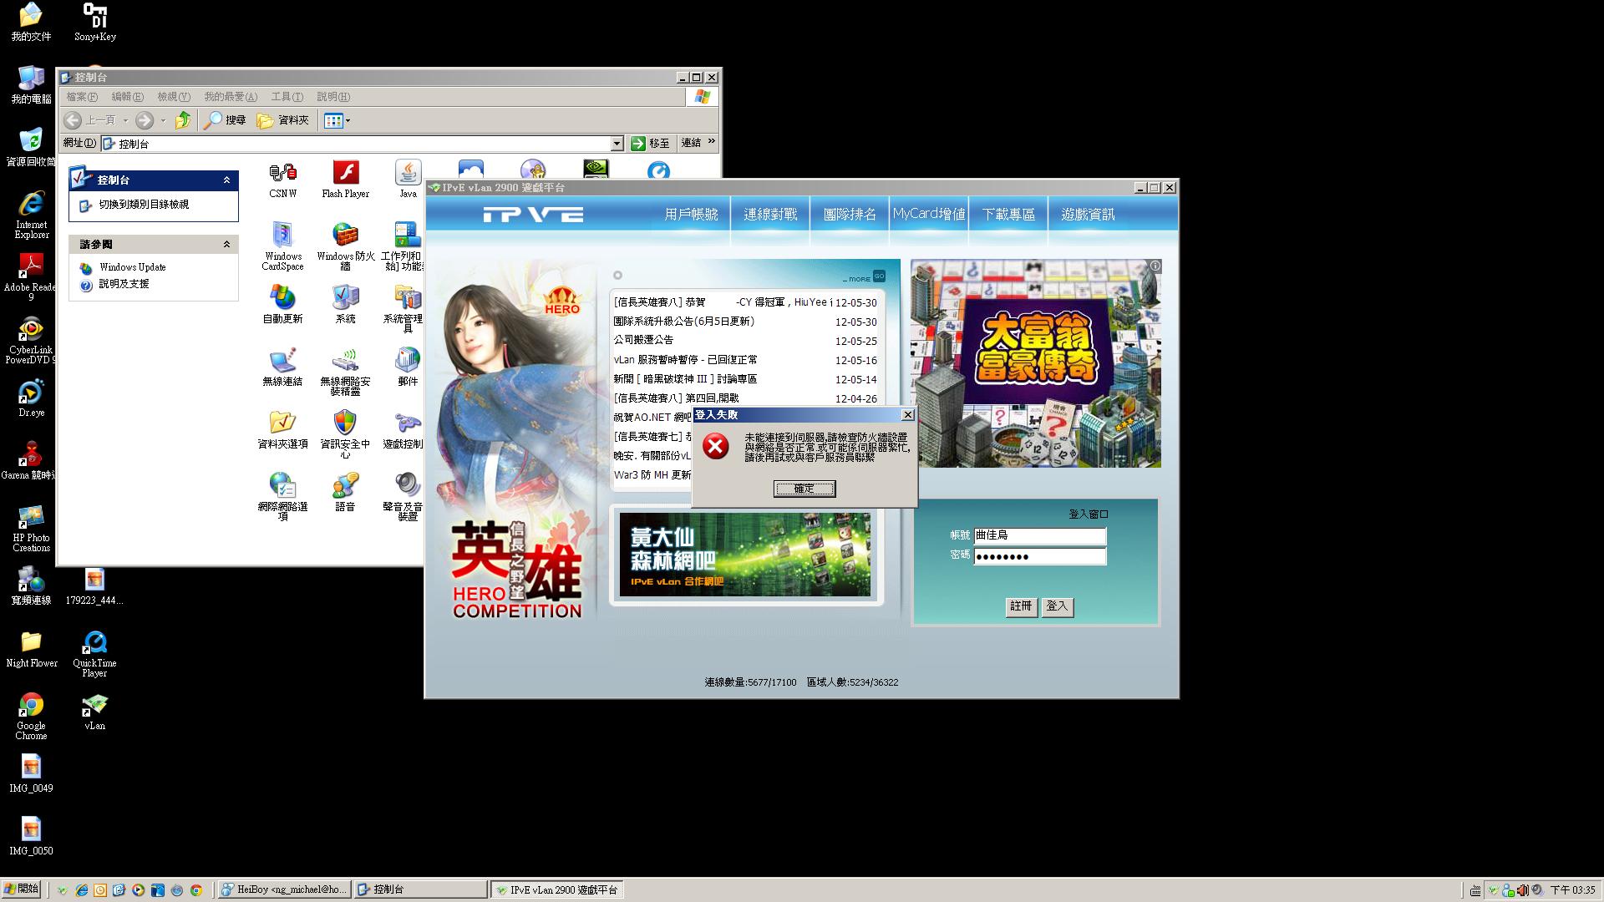Screen dimensions: 1604x902
Task: Click 確定 in the login failed dialog
Action: 804,489
